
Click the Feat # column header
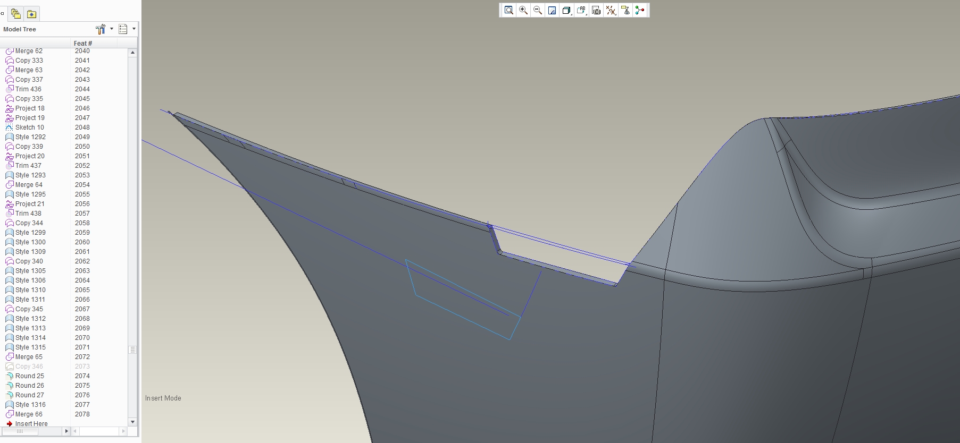point(82,44)
